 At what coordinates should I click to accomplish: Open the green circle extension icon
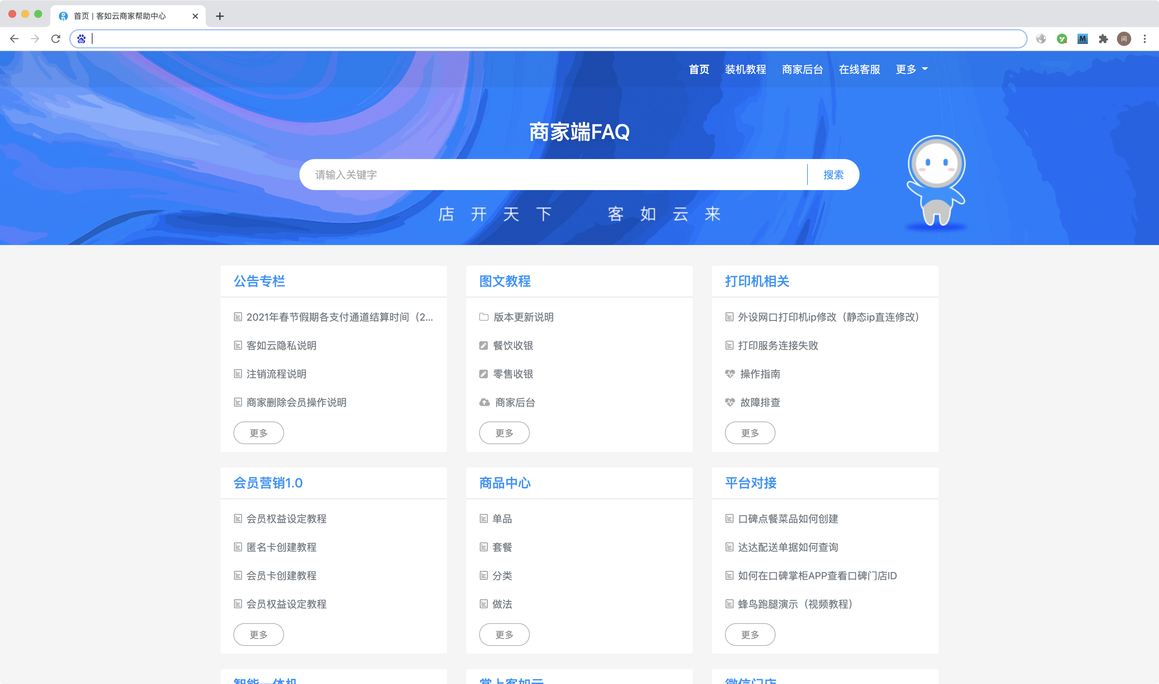[1062, 39]
